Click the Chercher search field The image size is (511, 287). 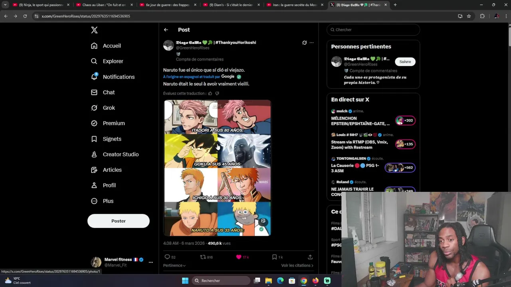tap(373, 30)
